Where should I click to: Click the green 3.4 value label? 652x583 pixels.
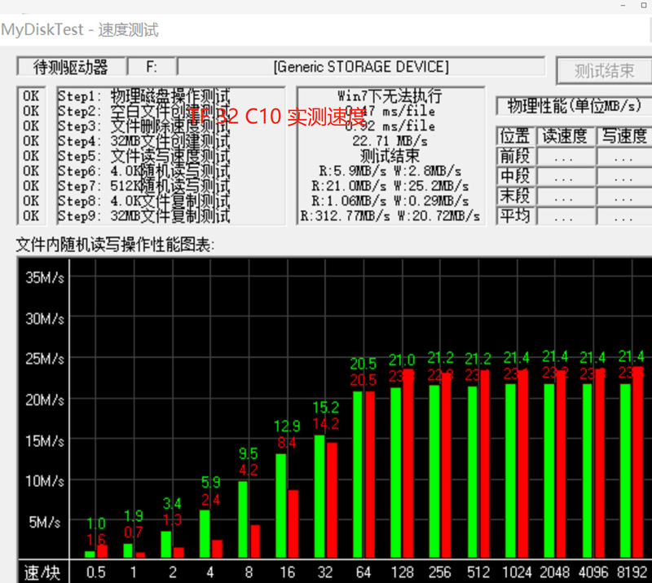pos(172,504)
